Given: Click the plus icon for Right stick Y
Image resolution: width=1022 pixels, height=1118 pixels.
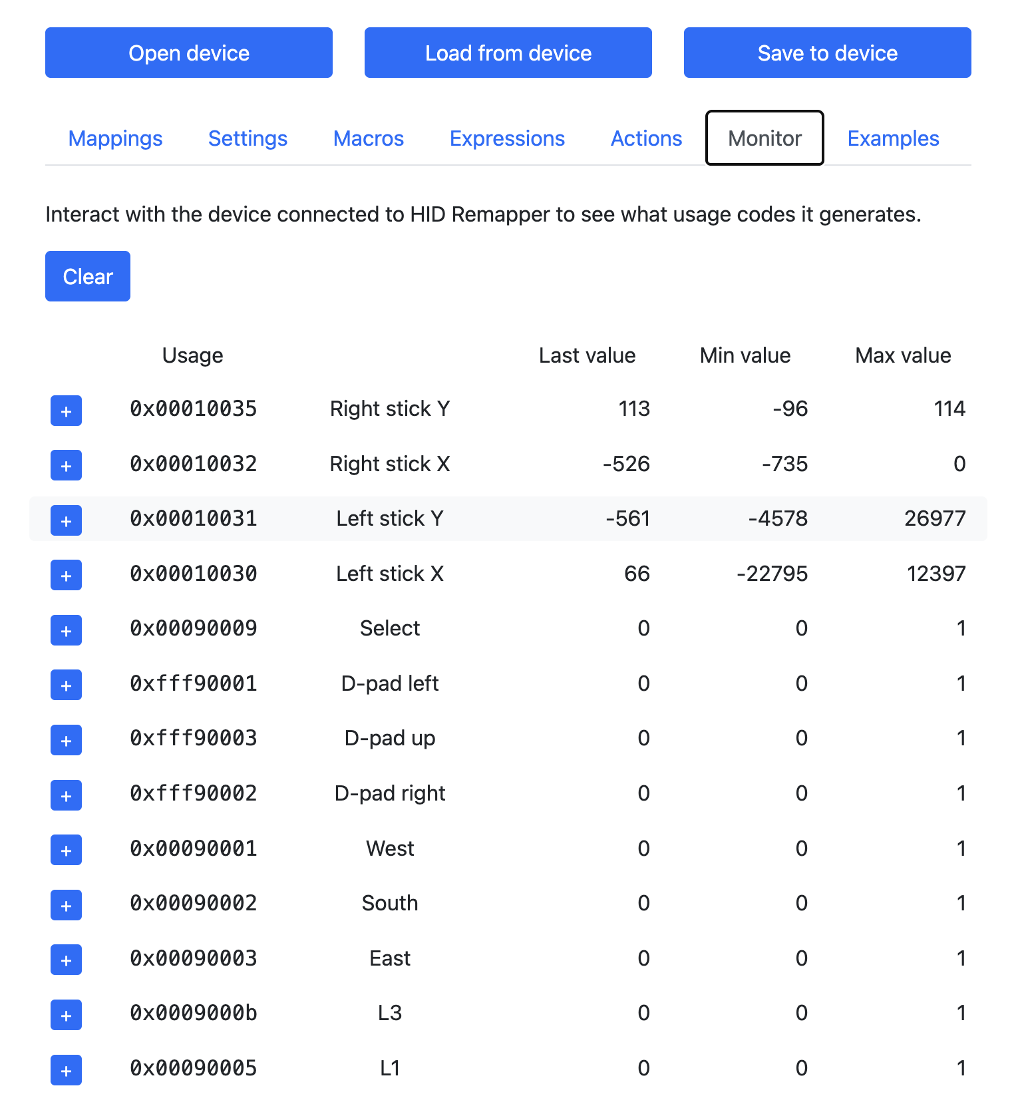Looking at the screenshot, I should point(66,411).
